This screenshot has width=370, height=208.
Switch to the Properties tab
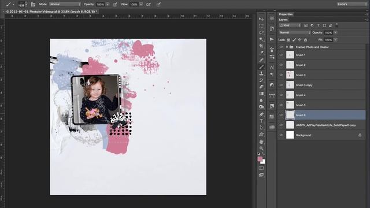(x=286, y=14)
